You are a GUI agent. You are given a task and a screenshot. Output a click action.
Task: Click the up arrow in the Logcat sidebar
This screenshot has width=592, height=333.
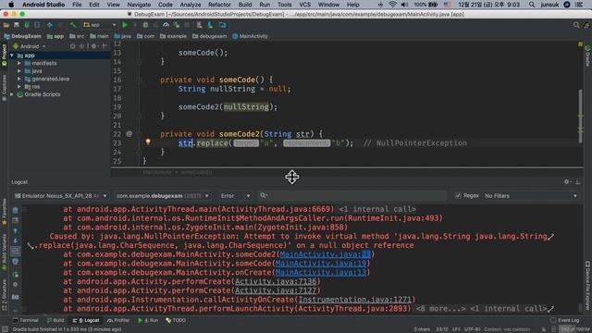pos(15,230)
